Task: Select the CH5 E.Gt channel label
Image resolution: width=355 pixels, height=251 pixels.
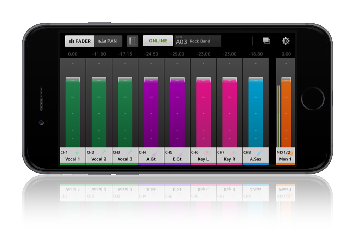Action: [177, 156]
